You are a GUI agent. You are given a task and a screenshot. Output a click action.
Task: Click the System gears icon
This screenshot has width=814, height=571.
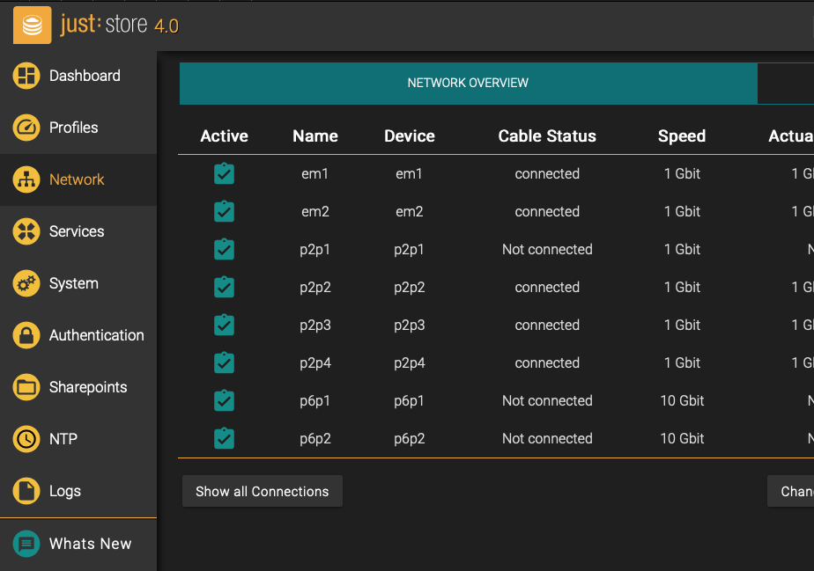coord(26,283)
